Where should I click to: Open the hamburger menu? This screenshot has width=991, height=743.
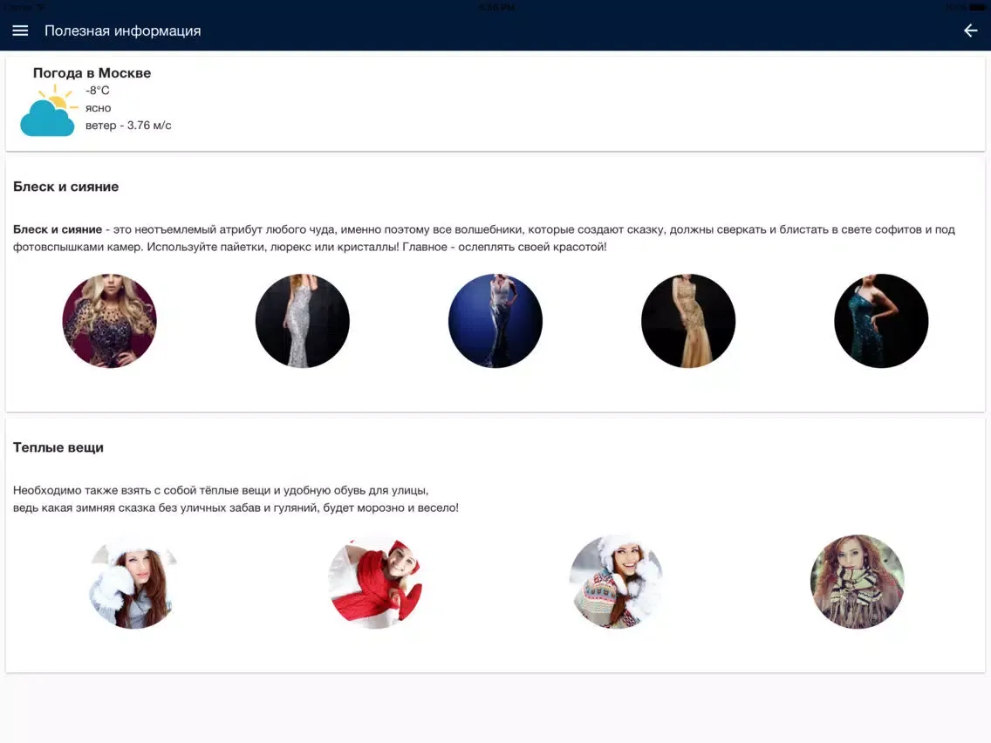(20, 31)
